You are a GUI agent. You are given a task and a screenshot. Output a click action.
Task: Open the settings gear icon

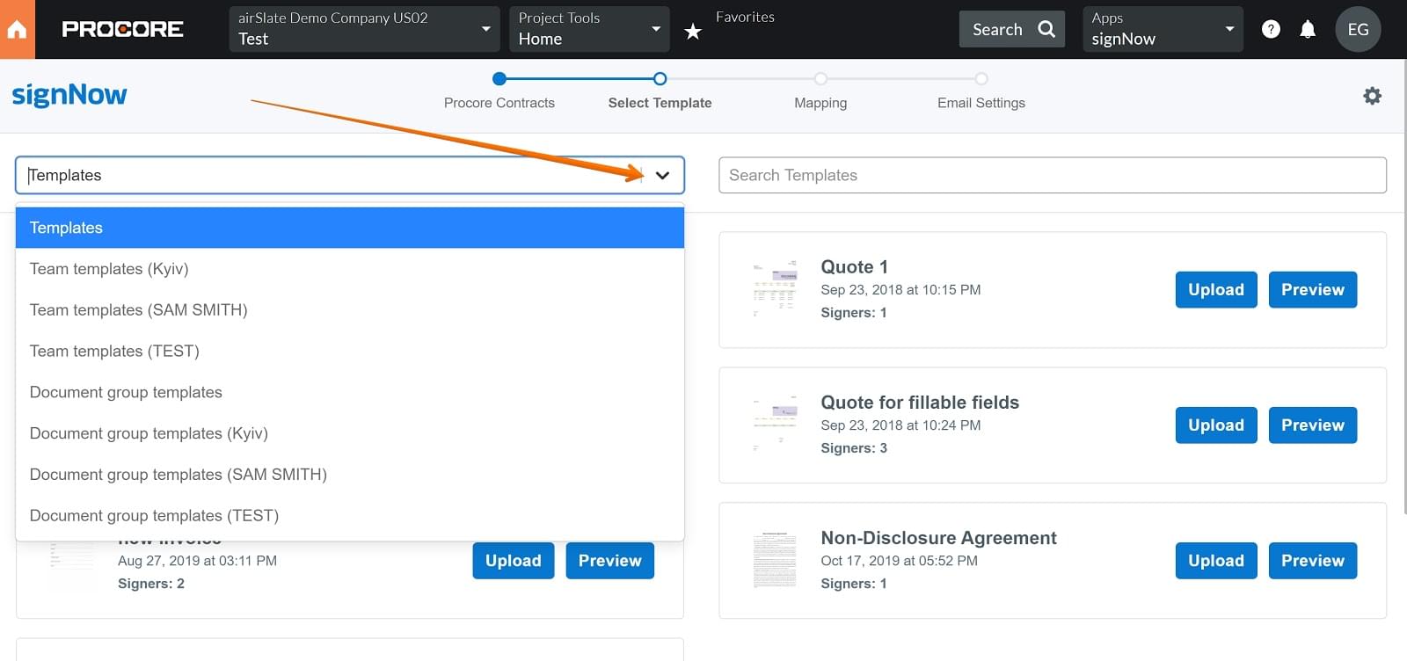[1372, 96]
